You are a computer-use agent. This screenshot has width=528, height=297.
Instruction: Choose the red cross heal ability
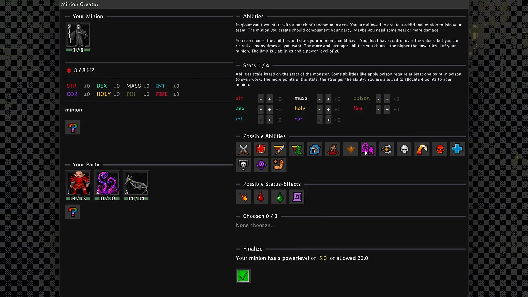point(261,149)
